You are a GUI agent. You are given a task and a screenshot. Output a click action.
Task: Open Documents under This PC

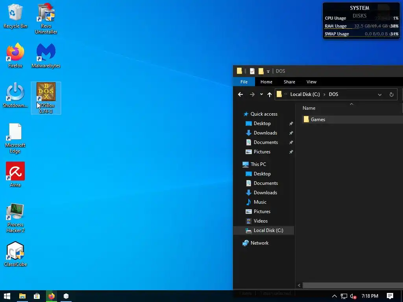pos(266,183)
